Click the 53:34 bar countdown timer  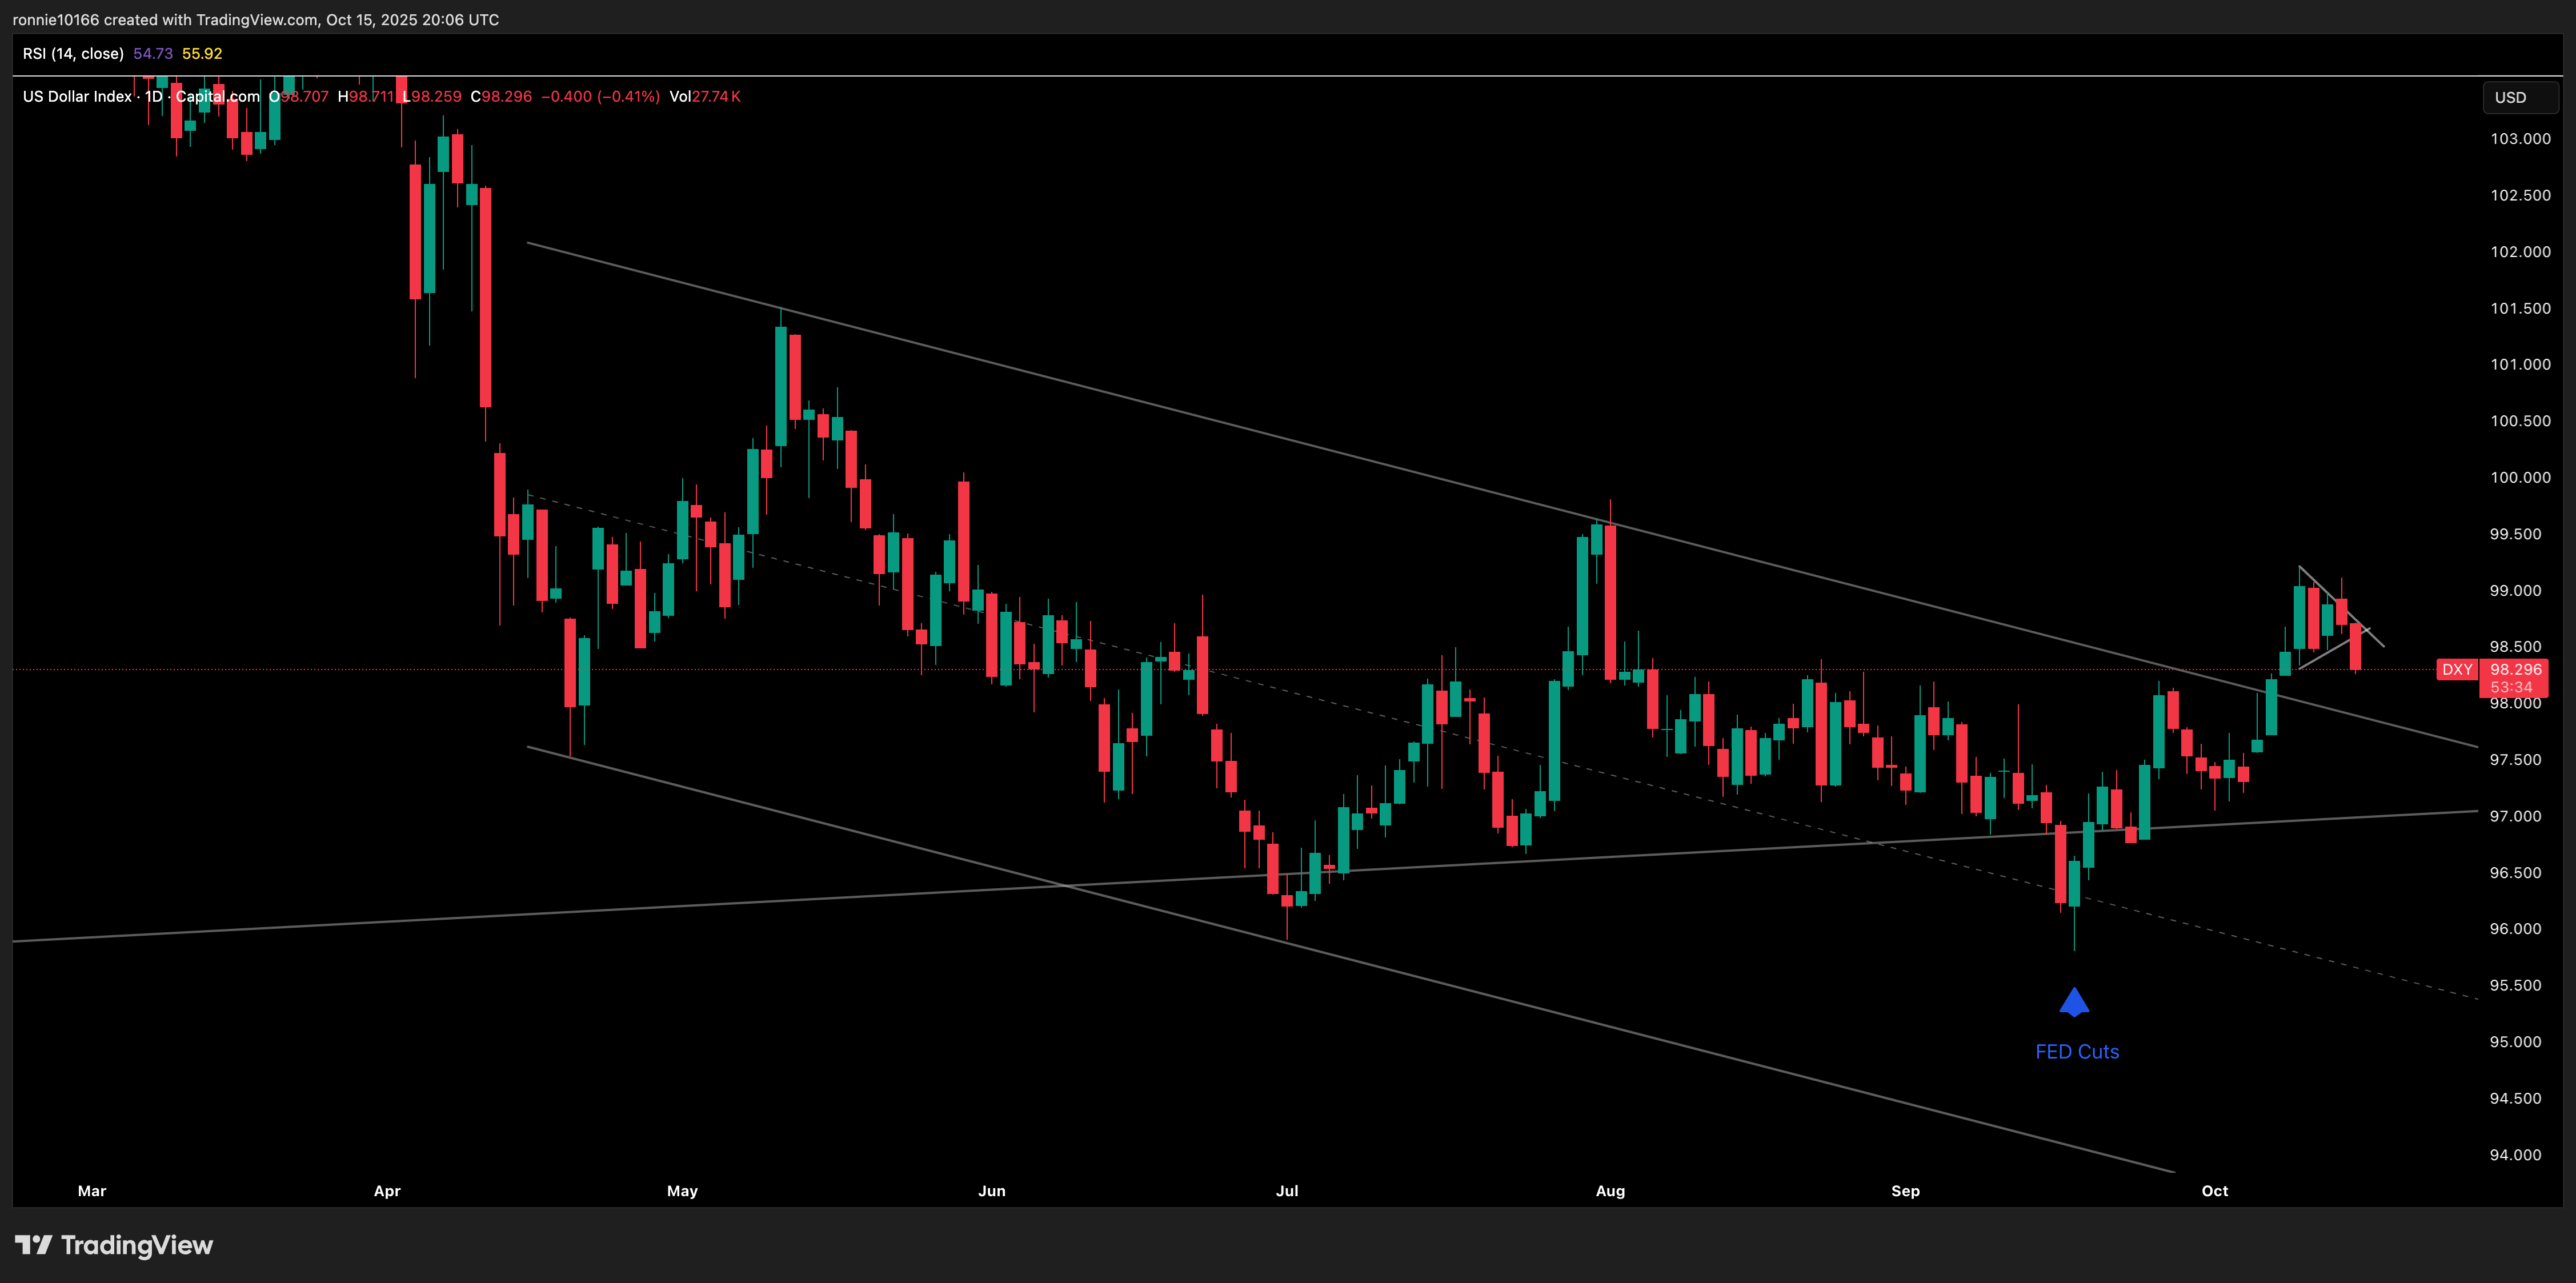[x=2511, y=687]
